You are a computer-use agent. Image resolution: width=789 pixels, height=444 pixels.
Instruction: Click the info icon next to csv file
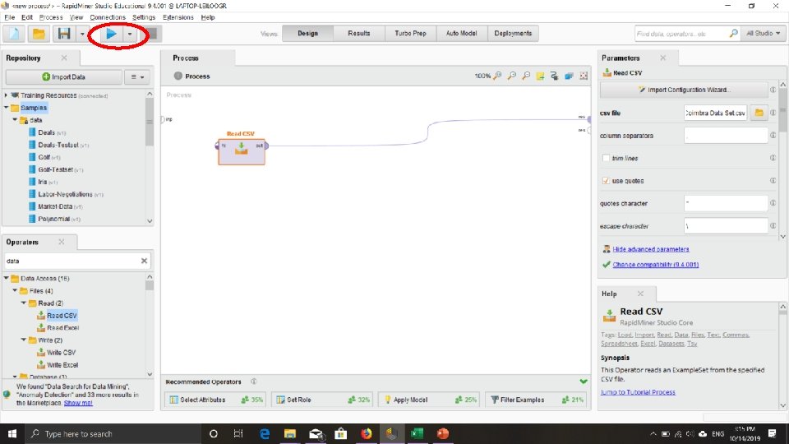point(773,113)
